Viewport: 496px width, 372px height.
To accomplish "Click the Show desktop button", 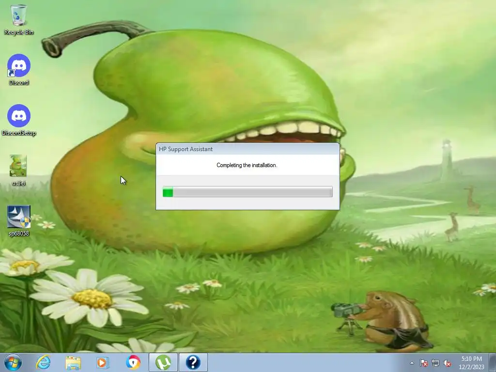I will [493, 362].
